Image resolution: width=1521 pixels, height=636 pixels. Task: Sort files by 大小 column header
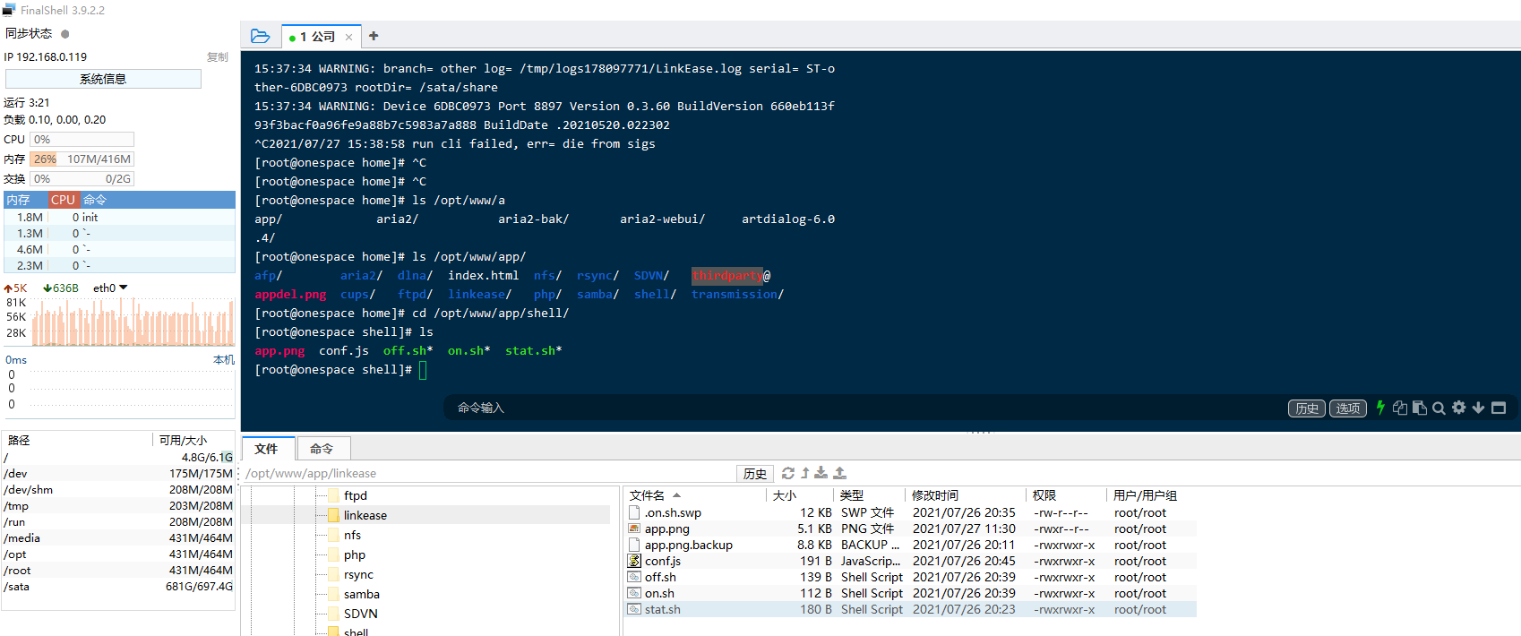(x=800, y=495)
